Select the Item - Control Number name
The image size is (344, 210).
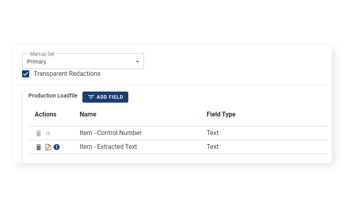click(x=110, y=133)
